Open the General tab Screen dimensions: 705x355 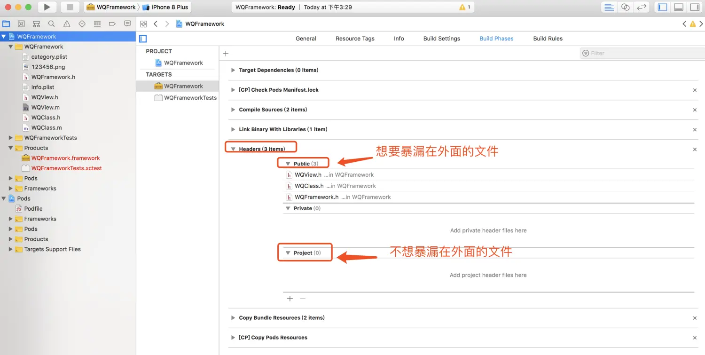(305, 39)
